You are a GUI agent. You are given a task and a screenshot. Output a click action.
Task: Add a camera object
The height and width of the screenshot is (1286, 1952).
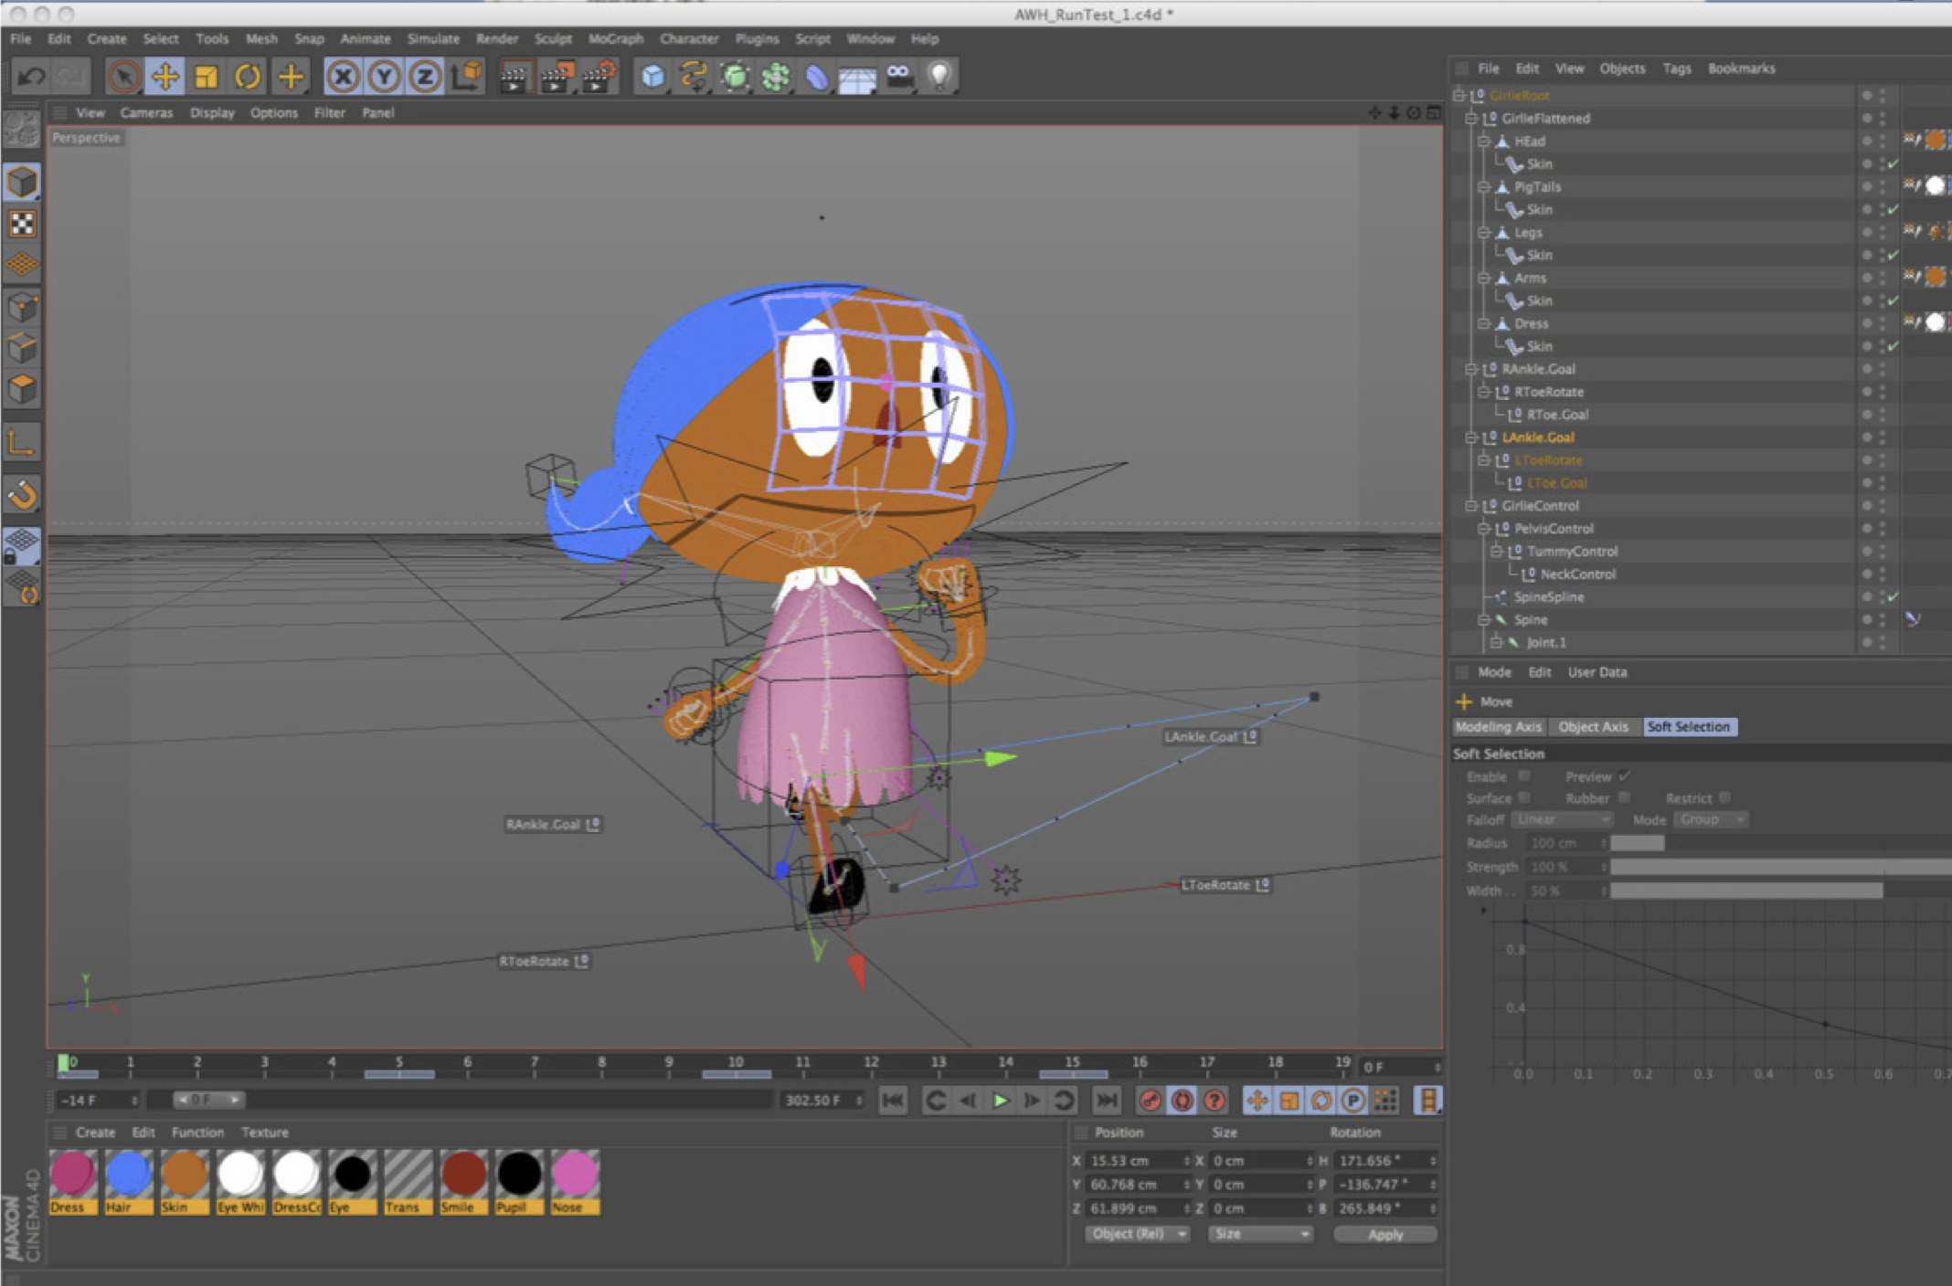(x=898, y=78)
